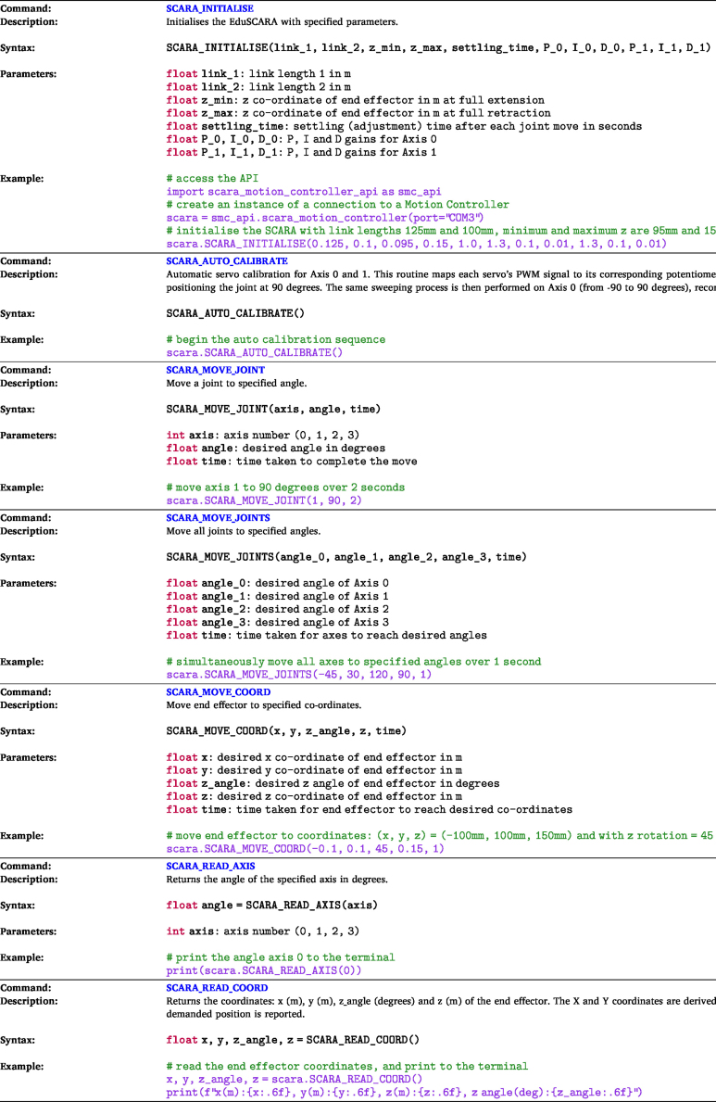This screenshot has width=716, height=1102.
Task: Select 'float angle_0: desired angle of Axis 0'
Action: 278,583
